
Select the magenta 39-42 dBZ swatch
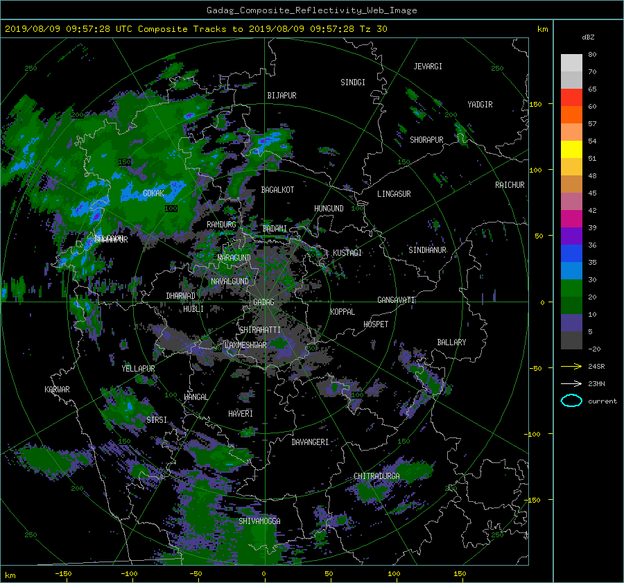coord(571,218)
